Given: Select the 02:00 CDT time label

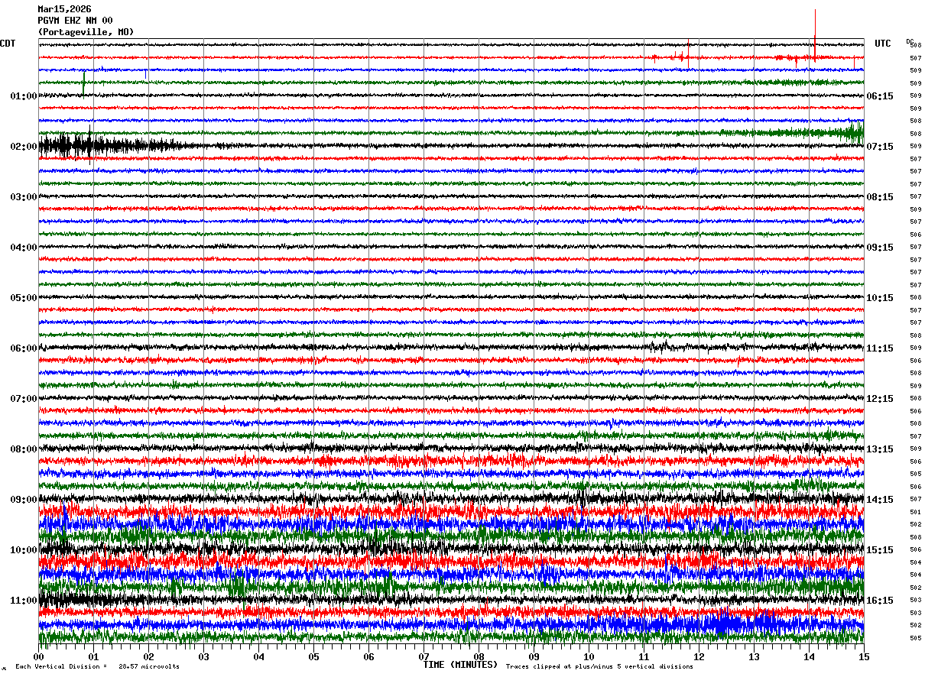Looking at the screenshot, I should coord(24,147).
